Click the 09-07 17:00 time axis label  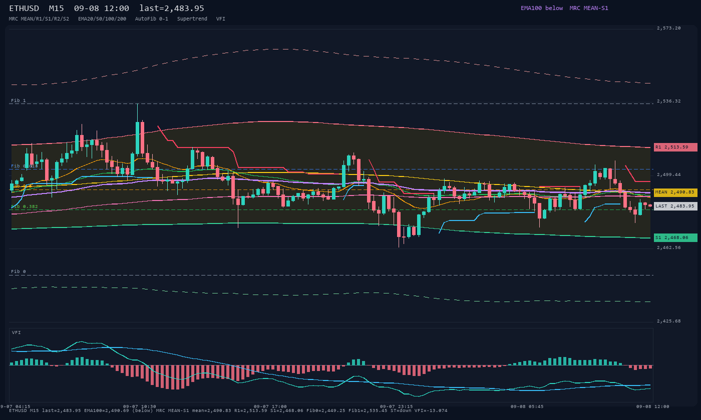click(x=270, y=406)
